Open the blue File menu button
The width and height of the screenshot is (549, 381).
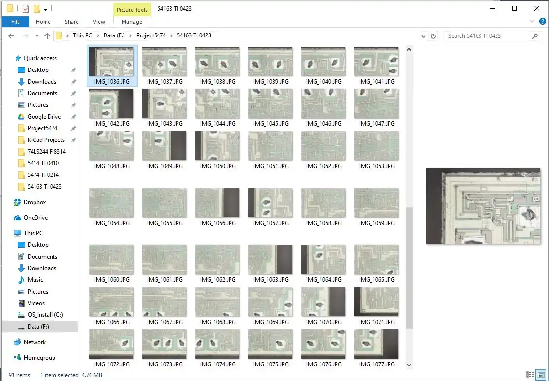[16, 22]
